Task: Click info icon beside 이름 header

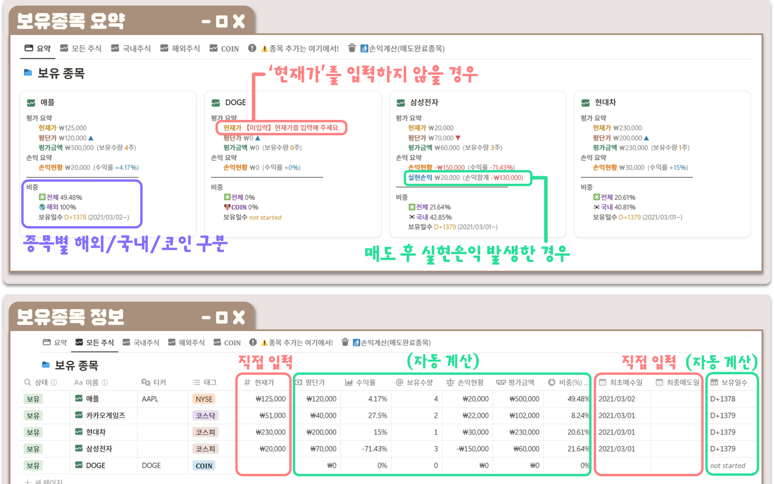Action: pyautogui.click(x=105, y=382)
